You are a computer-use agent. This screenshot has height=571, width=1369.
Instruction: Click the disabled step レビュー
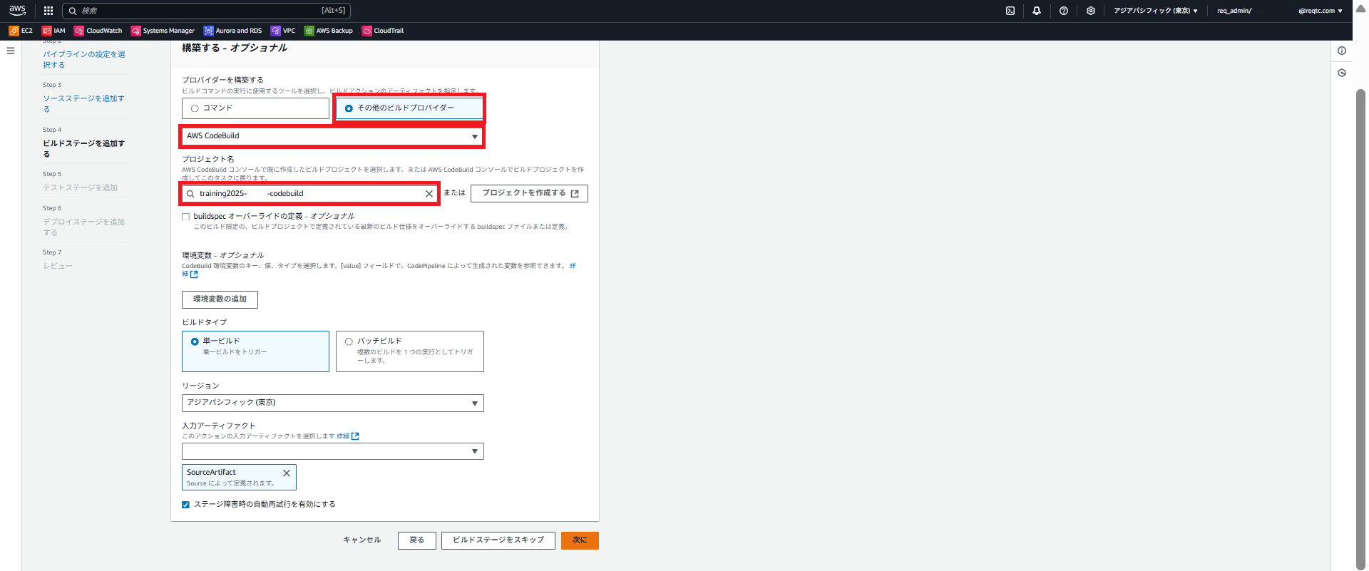[58, 266]
